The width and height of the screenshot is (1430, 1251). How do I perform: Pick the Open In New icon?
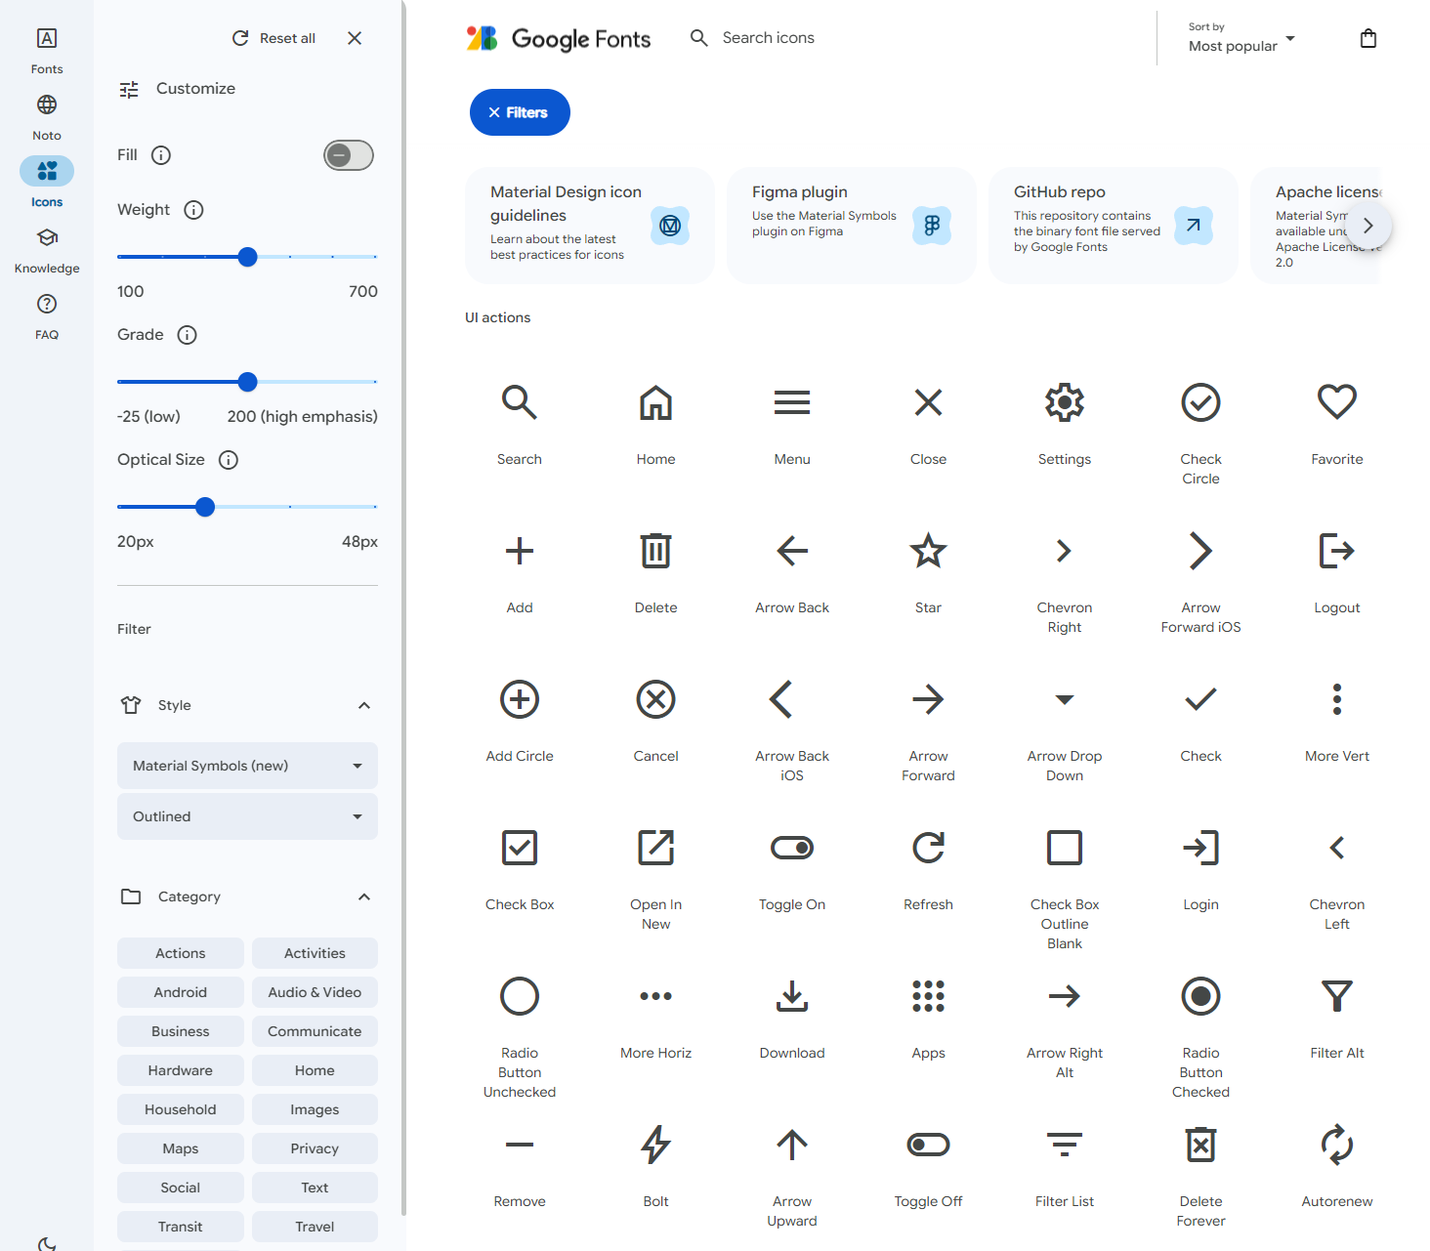tap(655, 848)
